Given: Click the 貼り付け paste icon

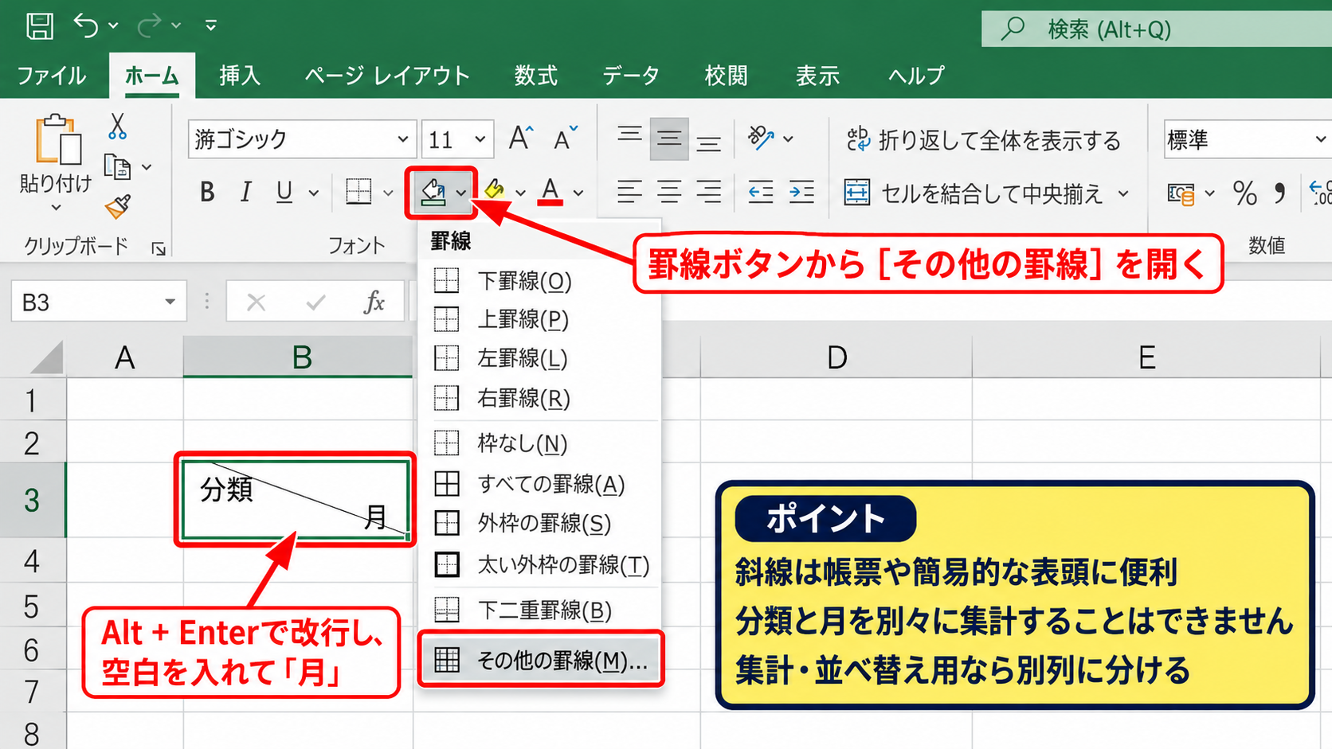Looking at the screenshot, I should coord(57,140).
